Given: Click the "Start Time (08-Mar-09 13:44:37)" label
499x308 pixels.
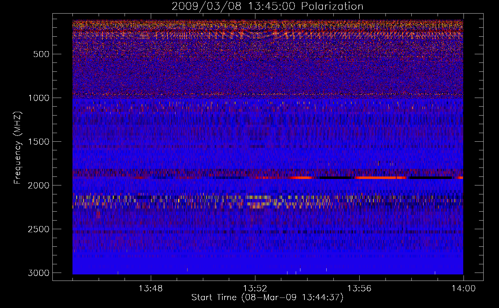Looking at the screenshot, I should click(x=267, y=298).
